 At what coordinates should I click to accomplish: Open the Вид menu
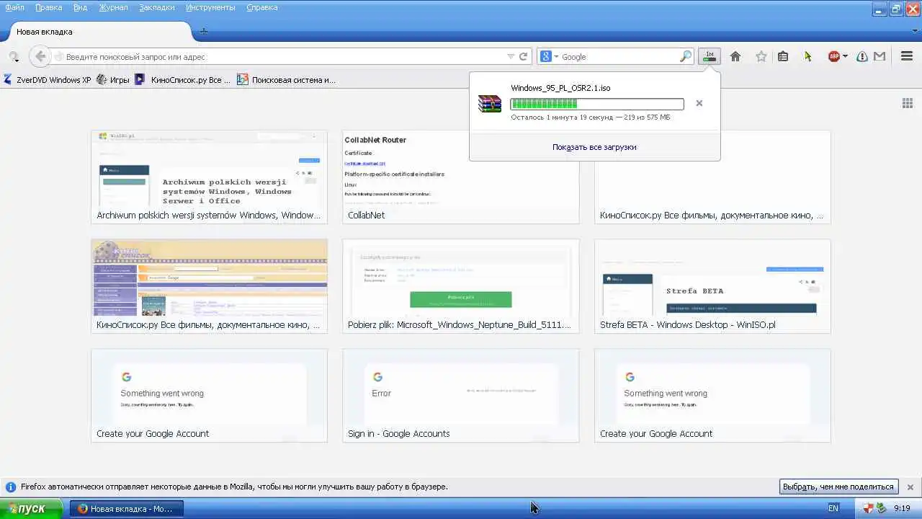tap(80, 7)
